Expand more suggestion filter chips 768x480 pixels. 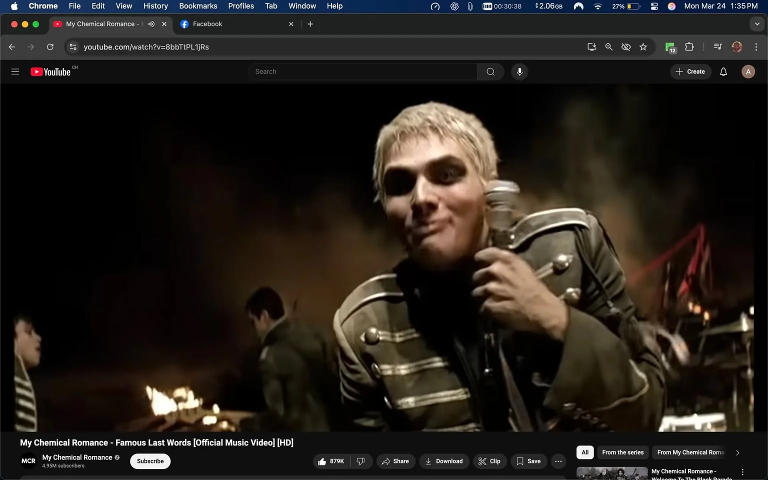(737, 452)
